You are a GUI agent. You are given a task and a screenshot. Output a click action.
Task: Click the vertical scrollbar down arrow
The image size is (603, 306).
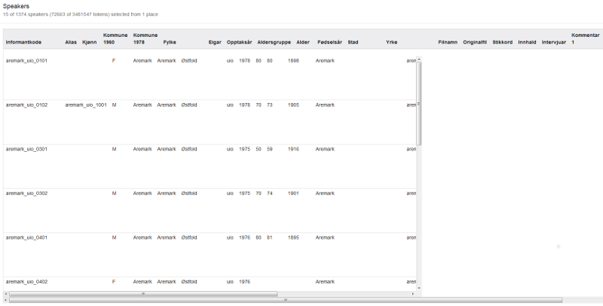(419, 287)
